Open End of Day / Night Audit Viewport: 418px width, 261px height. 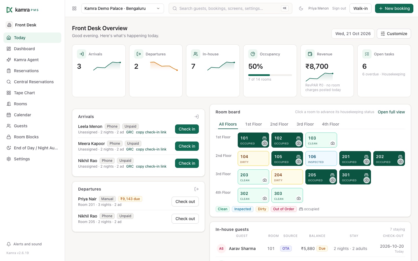pyautogui.click(x=33, y=148)
